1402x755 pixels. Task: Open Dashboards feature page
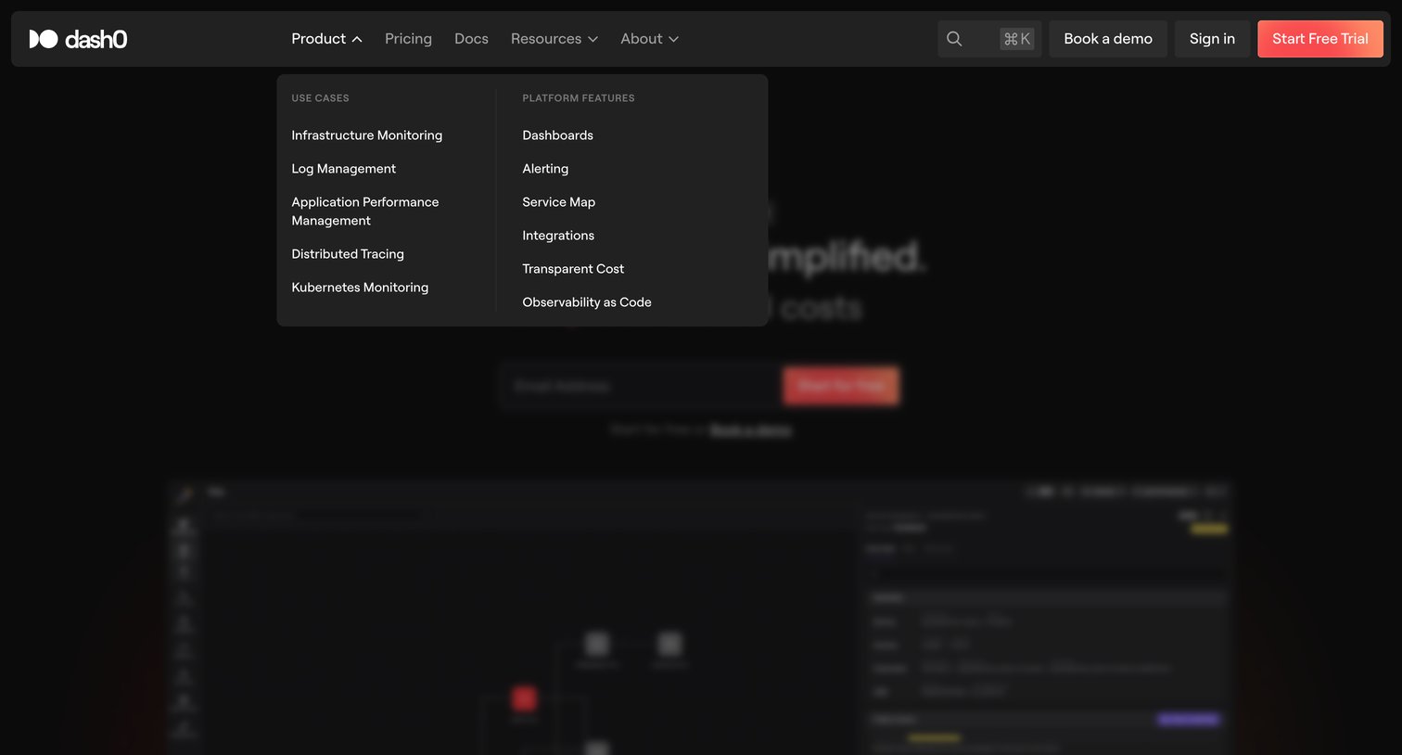[x=558, y=135]
